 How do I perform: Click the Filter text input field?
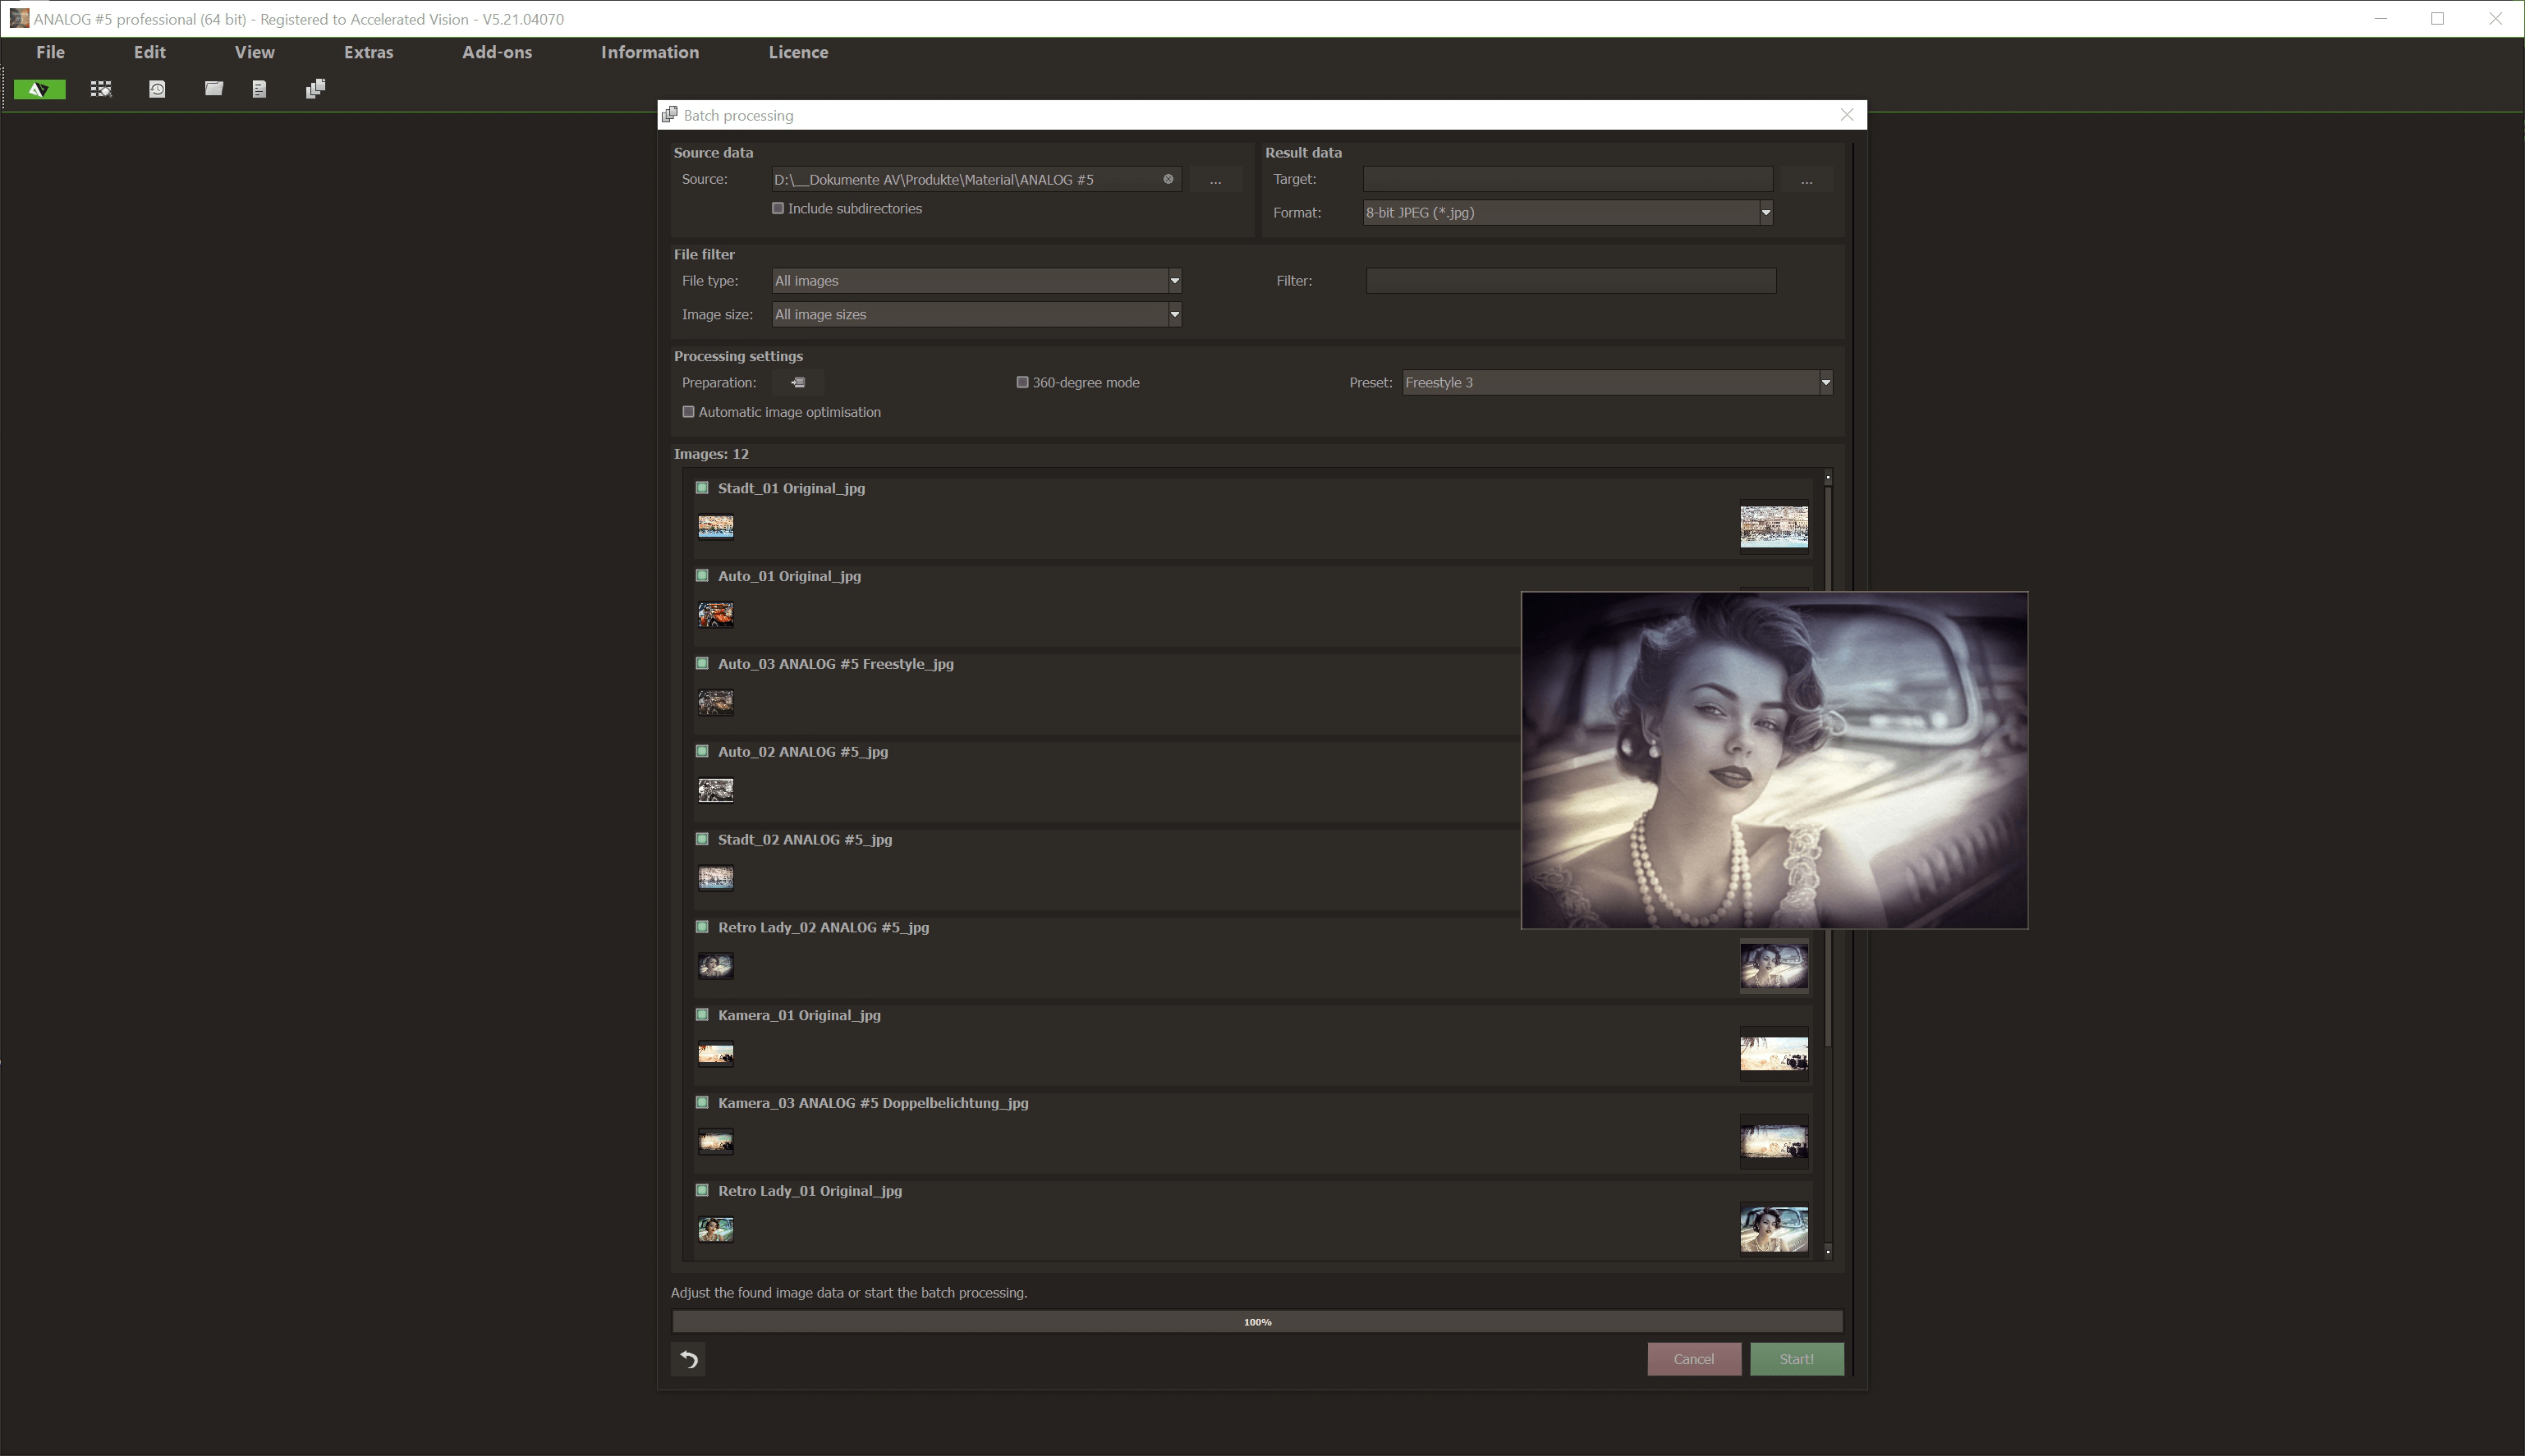tap(1570, 281)
